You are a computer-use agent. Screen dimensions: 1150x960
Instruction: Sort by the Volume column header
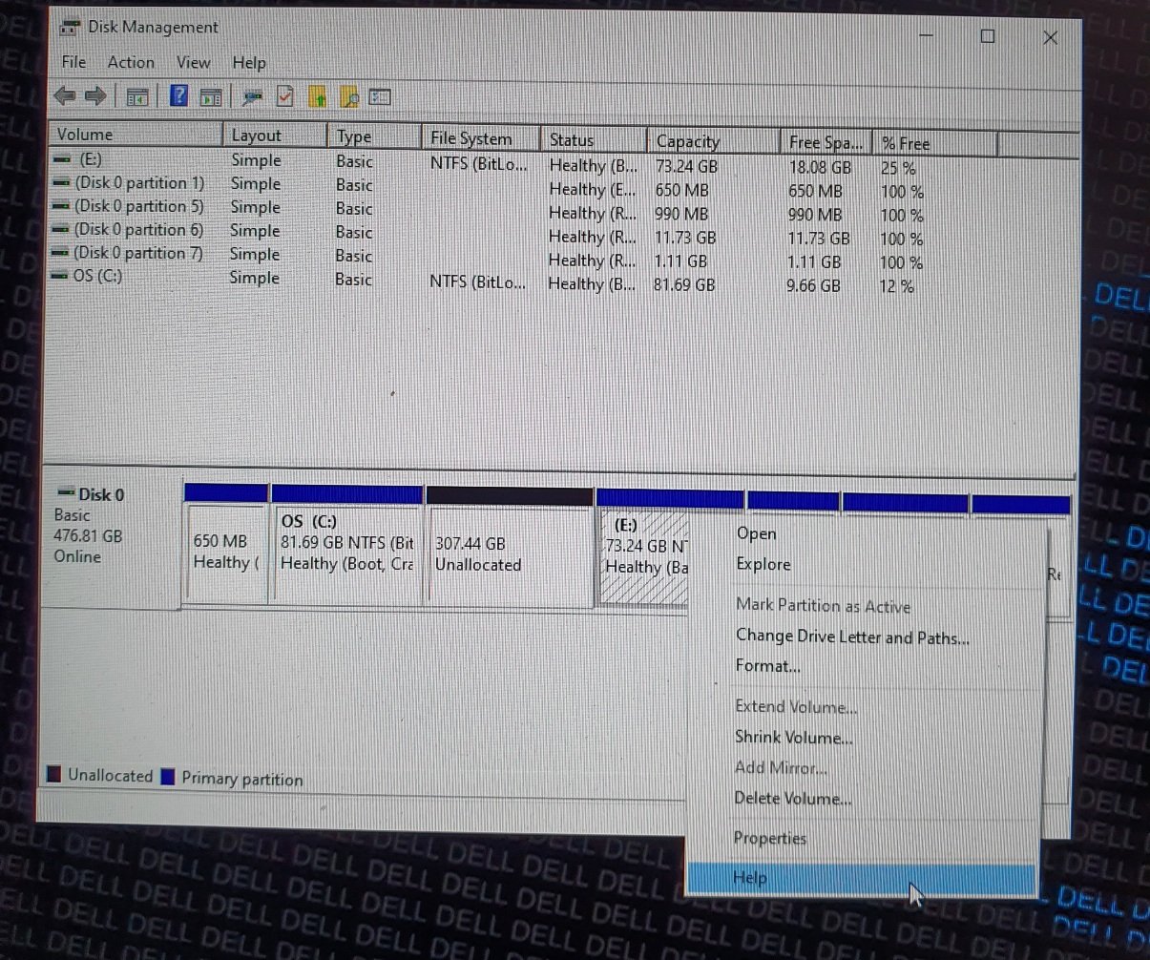point(136,135)
